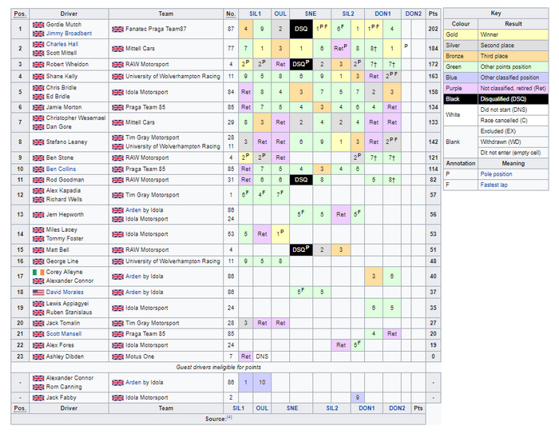This screenshot has width=559, height=438.
Task: Click the UK flag beside Motus One
Action: pyautogui.click(x=117, y=356)
